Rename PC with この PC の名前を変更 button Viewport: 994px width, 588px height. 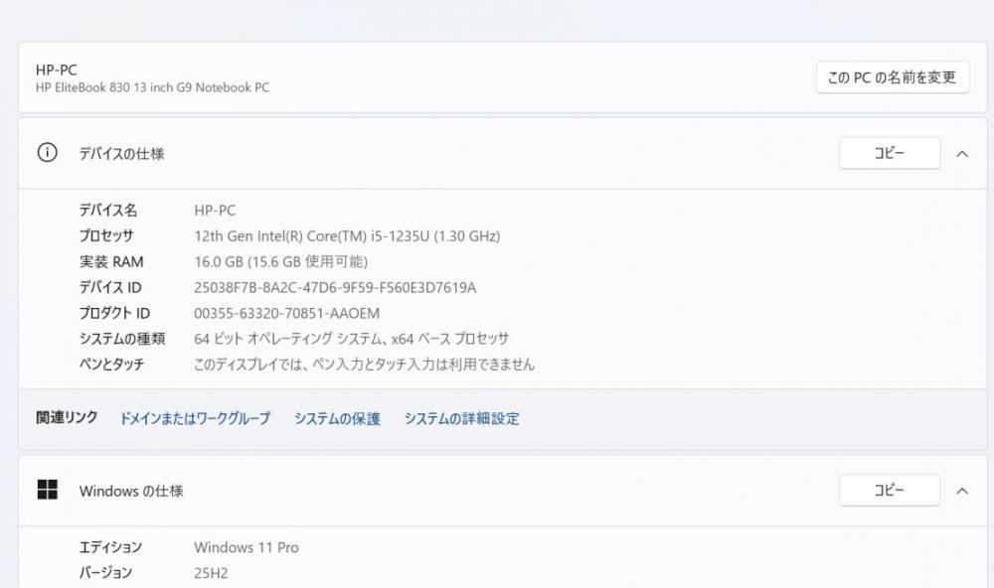pos(892,77)
